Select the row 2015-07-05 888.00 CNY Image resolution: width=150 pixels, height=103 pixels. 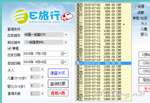click(x=103, y=15)
